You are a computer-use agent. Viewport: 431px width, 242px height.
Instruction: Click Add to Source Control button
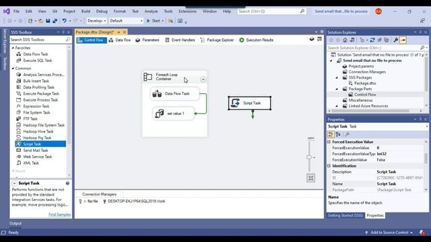(x=389, y=233)
